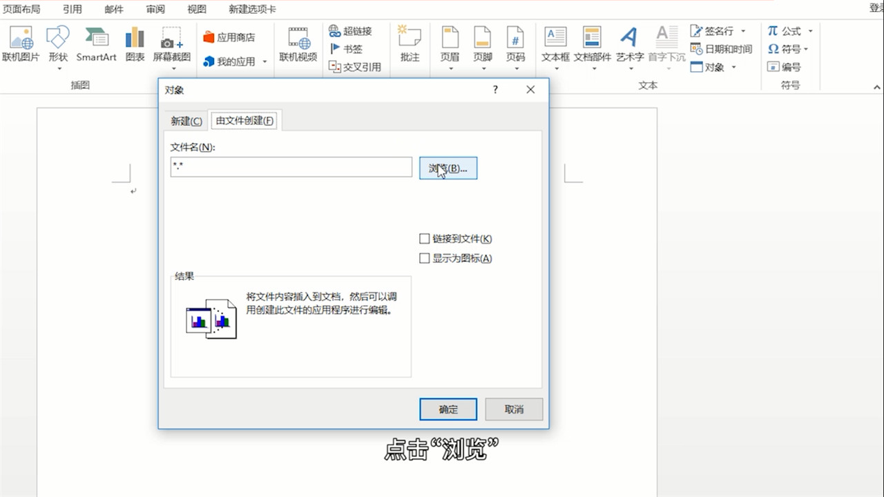Viewport: 884px width, 497px height.
Task: Insert an online picture (联机图片)
Action: click(21, 44)
